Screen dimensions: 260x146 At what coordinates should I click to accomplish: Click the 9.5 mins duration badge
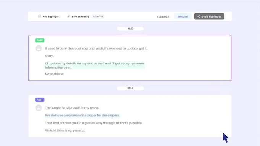pos(98,16)
